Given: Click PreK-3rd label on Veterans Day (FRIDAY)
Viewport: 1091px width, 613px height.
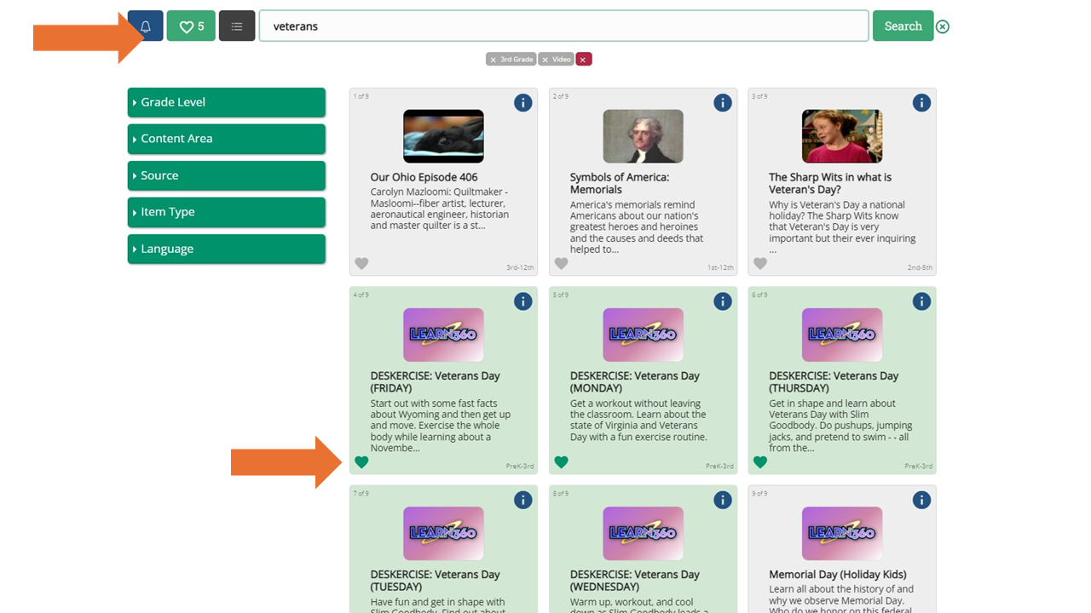Looking at the screenshot, I should pos(520,466).
